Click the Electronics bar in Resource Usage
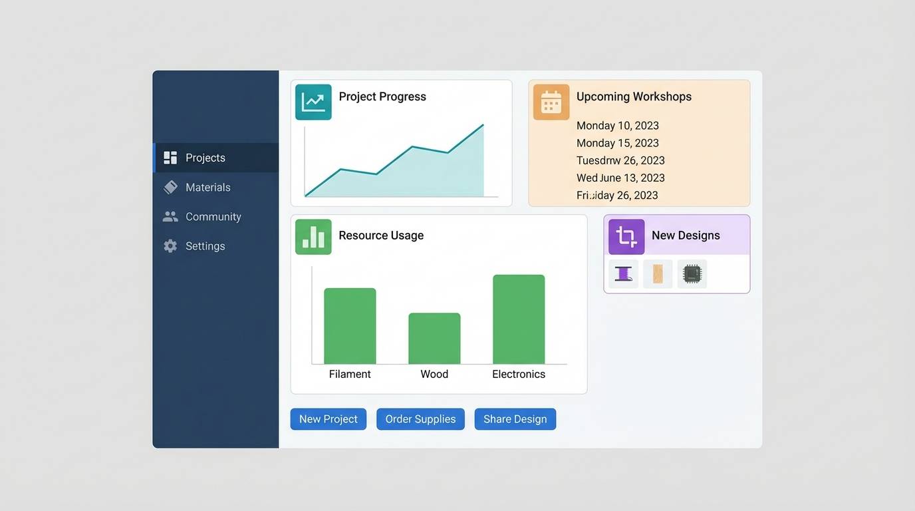915x511 pixels. click(518, 318)
